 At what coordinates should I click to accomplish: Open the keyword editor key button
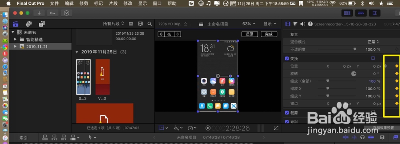coord(53,13)
